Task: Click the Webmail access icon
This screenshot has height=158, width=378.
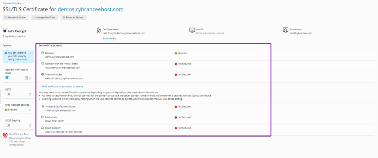Action: point(43,74)
